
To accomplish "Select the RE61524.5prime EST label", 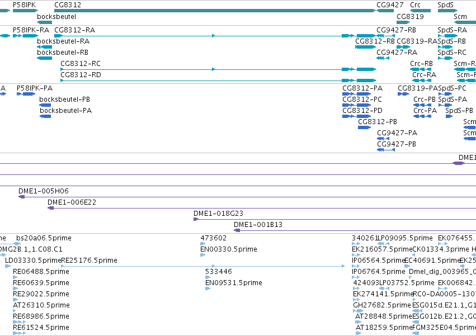I will (41, 328).
